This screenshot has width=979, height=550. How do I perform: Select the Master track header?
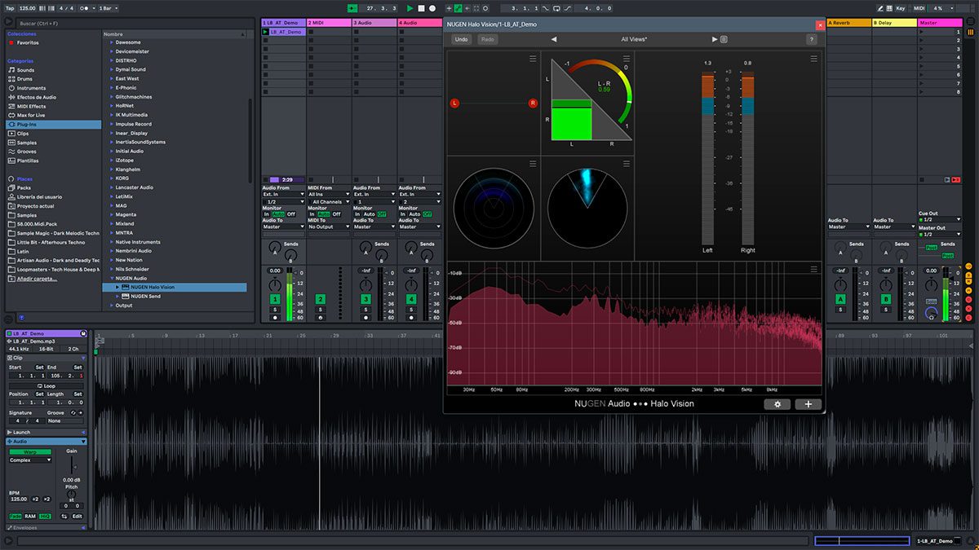(940, 23)
